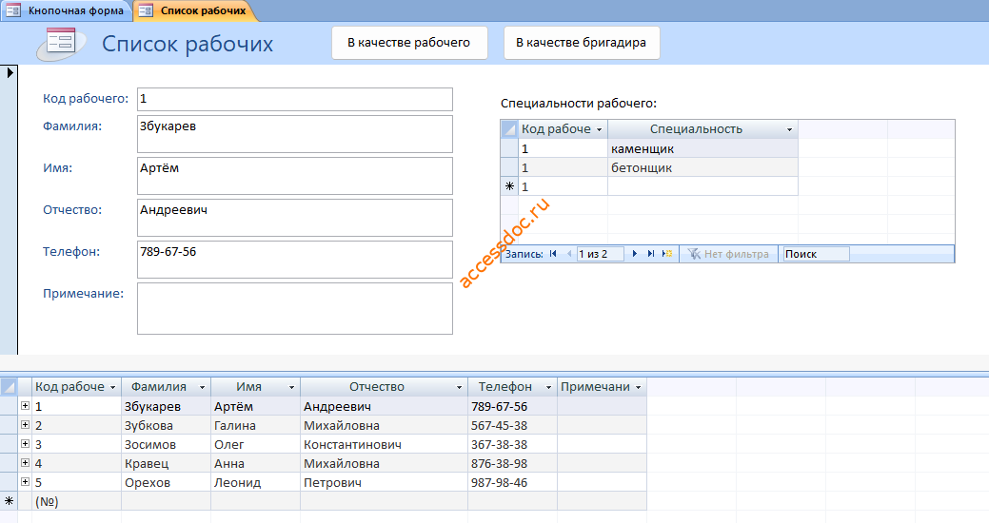Select the Зубкова cell

(x=166, y=425)
